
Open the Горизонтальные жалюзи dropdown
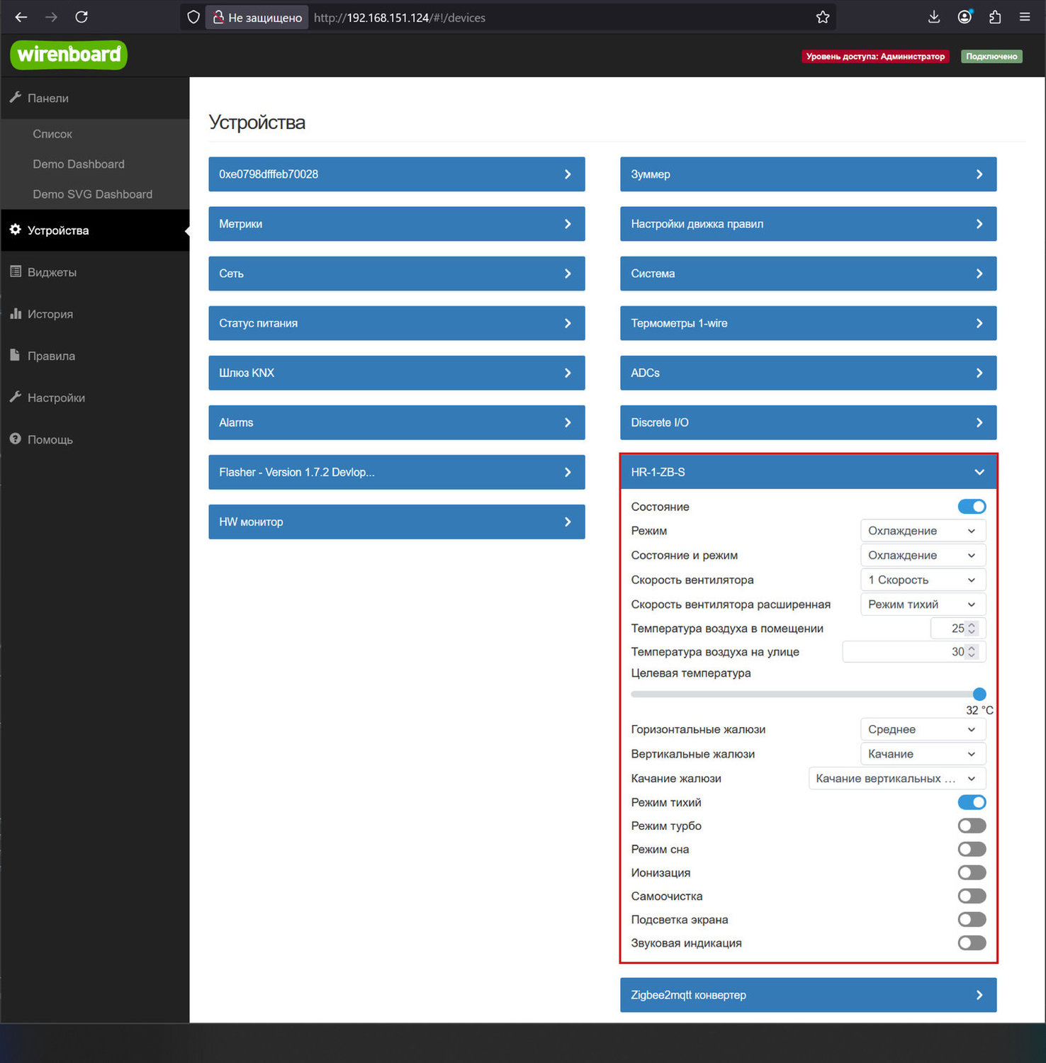click(923, 729)
